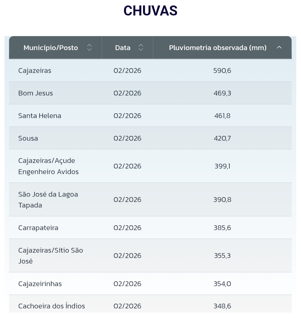The height and width of the screenshot is (323, 301).
Task: Click the Data column sort arrows icon
Action: pos(141,48)
